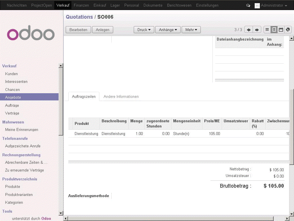Screen dimensions: 294x221
Task: Click horizontal scrollbar left arrow
Action: (x=66, y=219)
